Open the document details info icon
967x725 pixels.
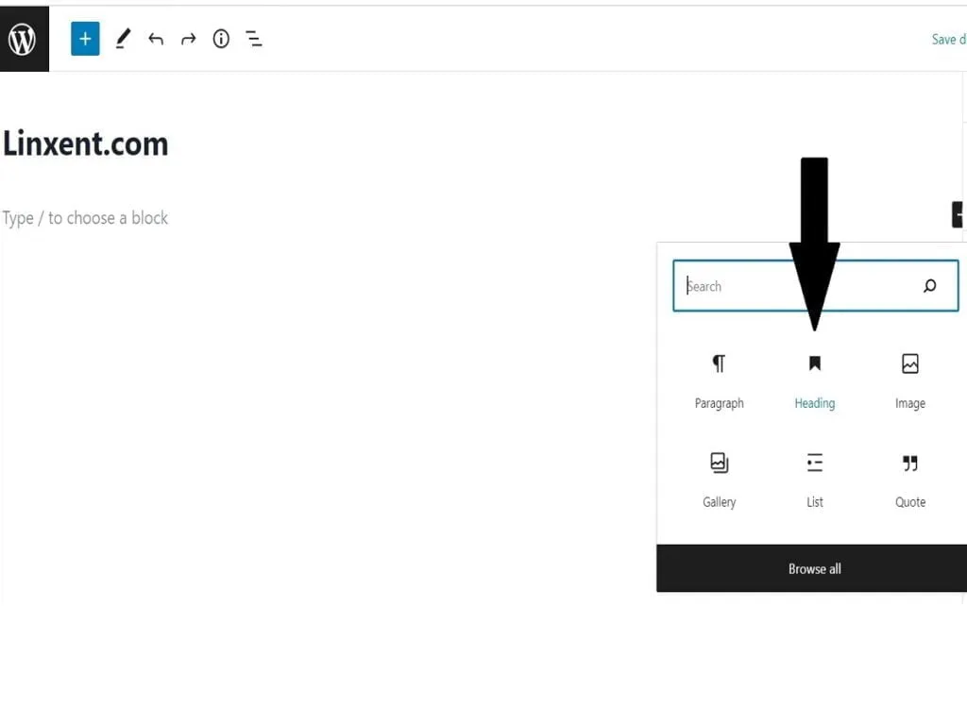[221, 39]
